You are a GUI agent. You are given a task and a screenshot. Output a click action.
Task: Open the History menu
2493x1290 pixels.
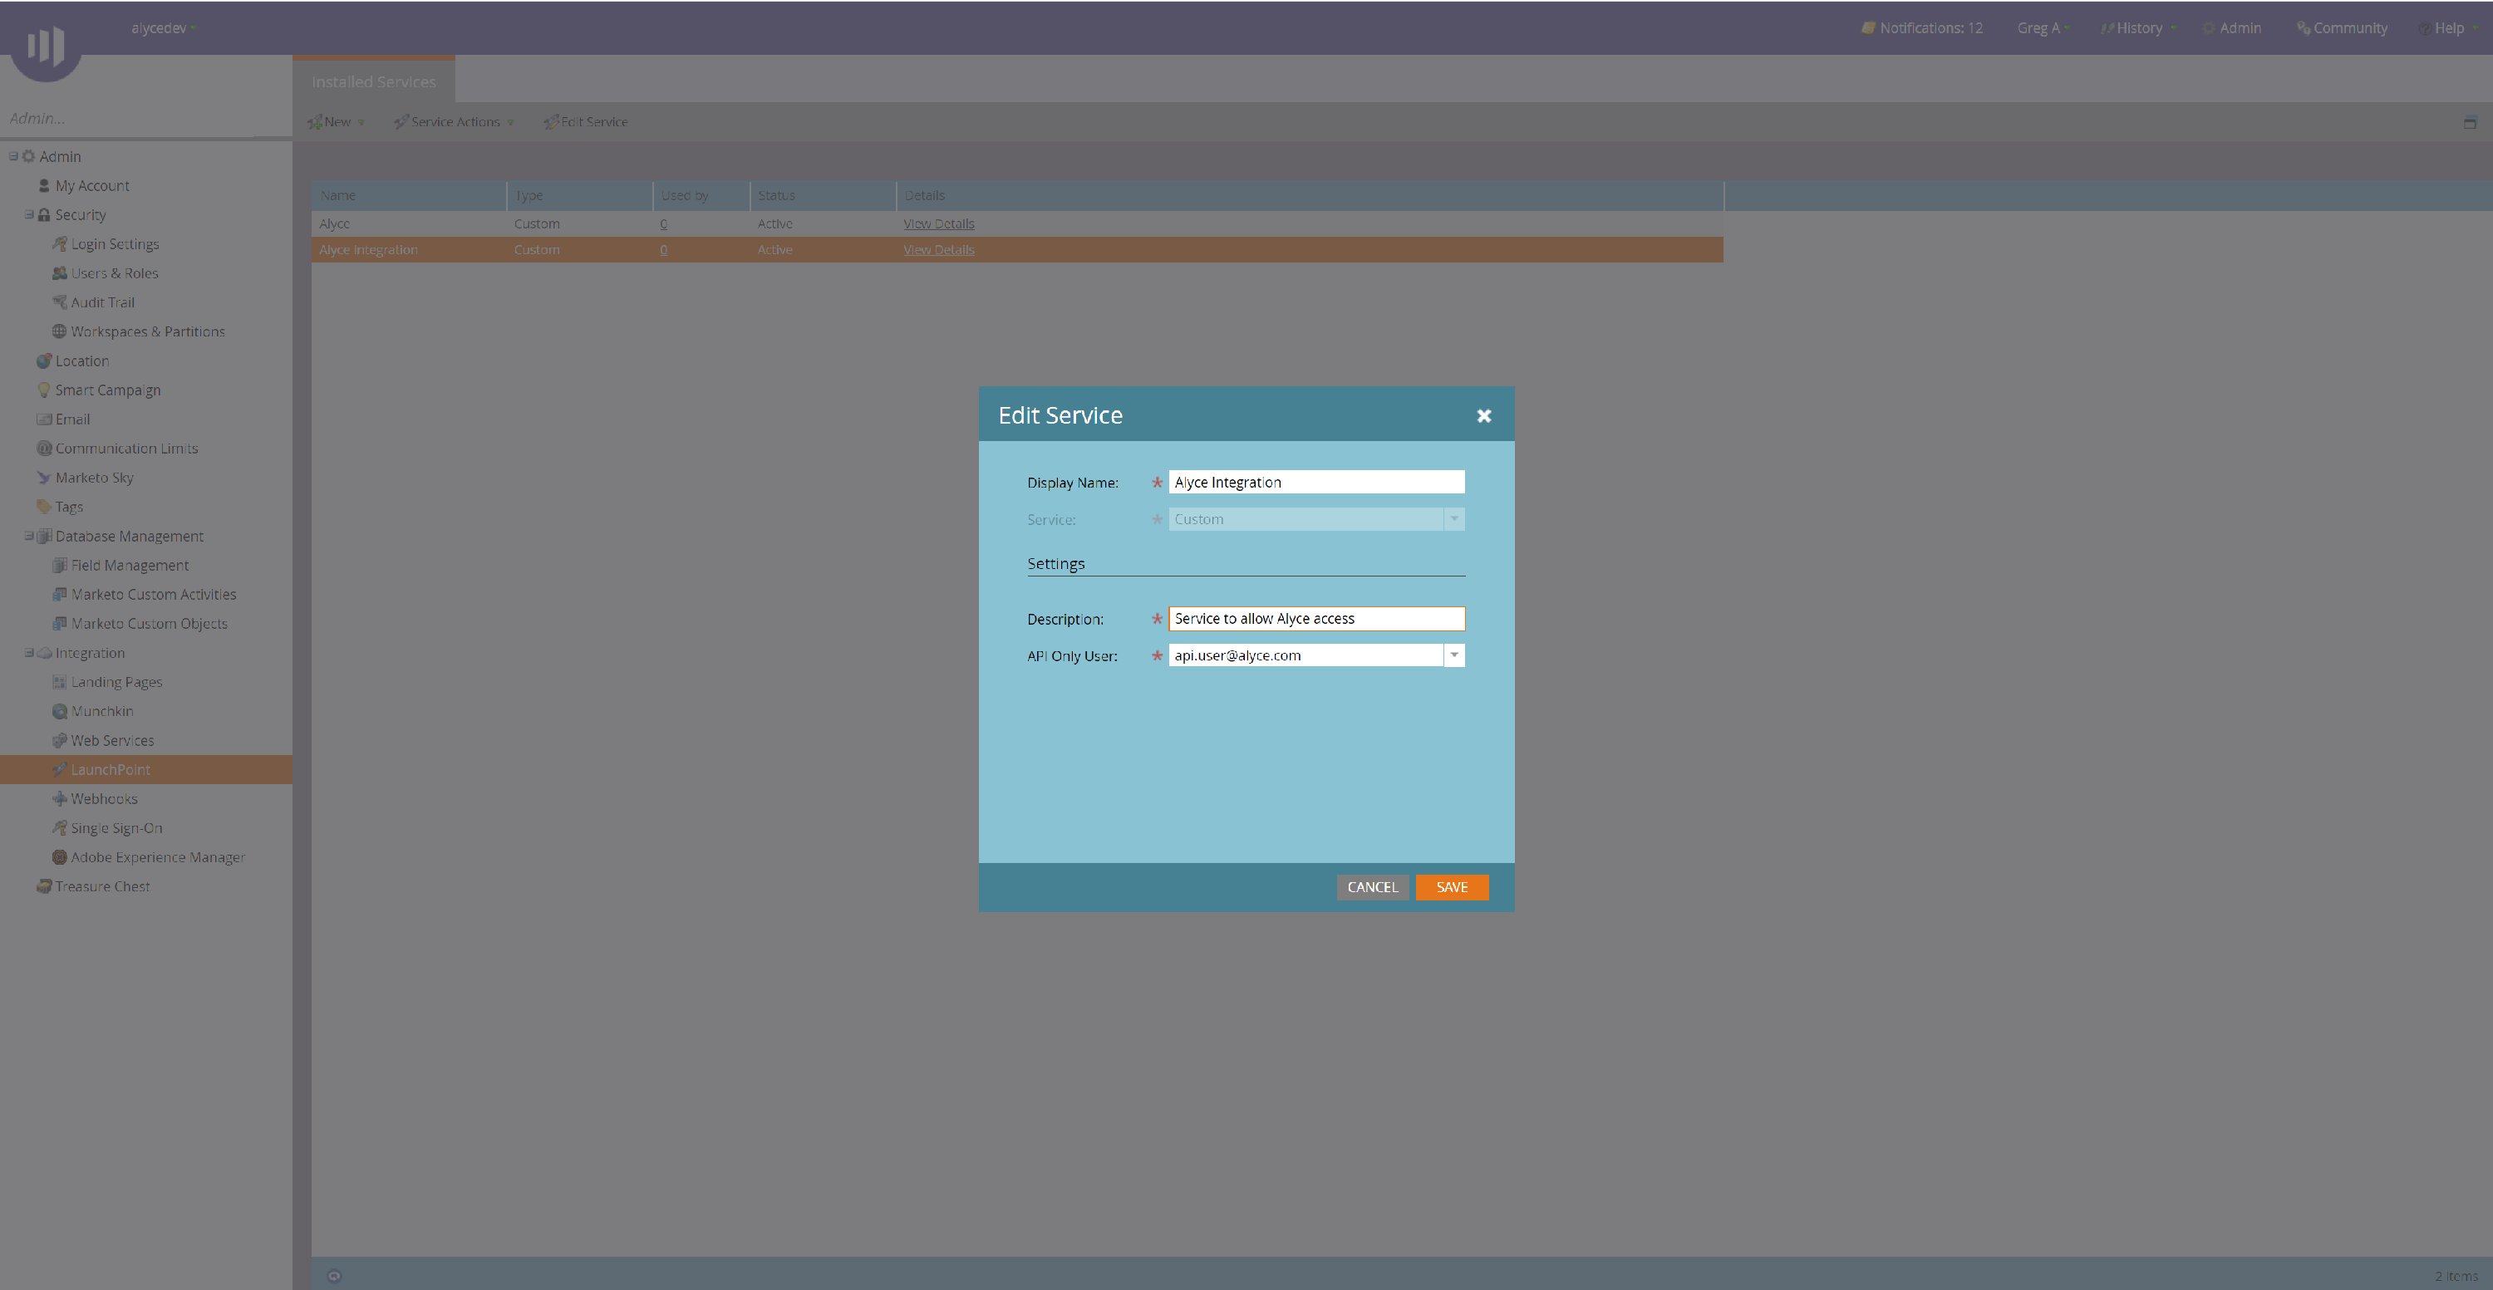(x=2138, y=28)
